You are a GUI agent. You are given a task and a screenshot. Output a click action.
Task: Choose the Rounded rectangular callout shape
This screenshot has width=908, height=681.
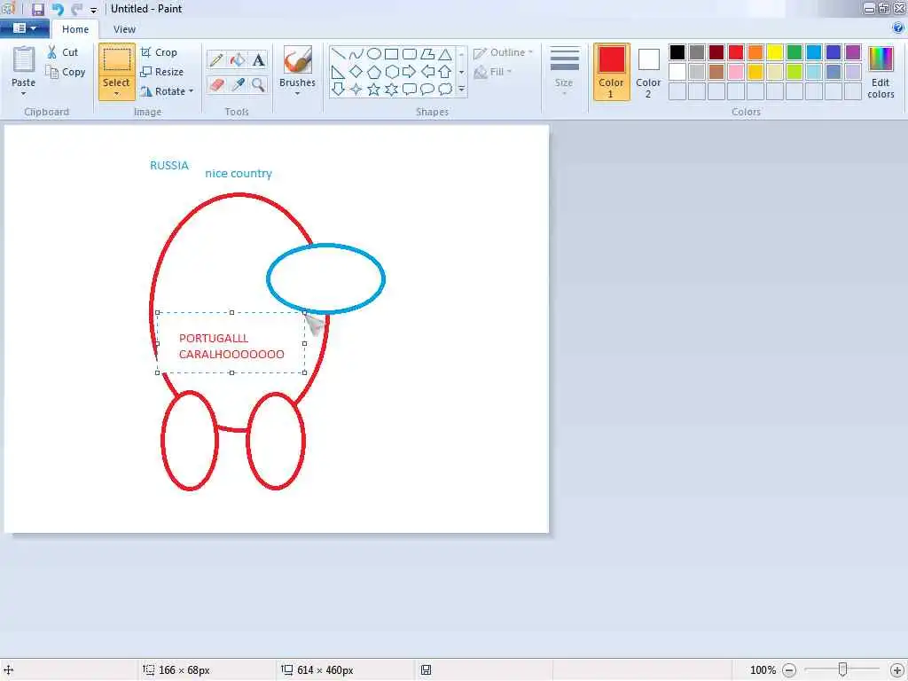click(410, 90)
